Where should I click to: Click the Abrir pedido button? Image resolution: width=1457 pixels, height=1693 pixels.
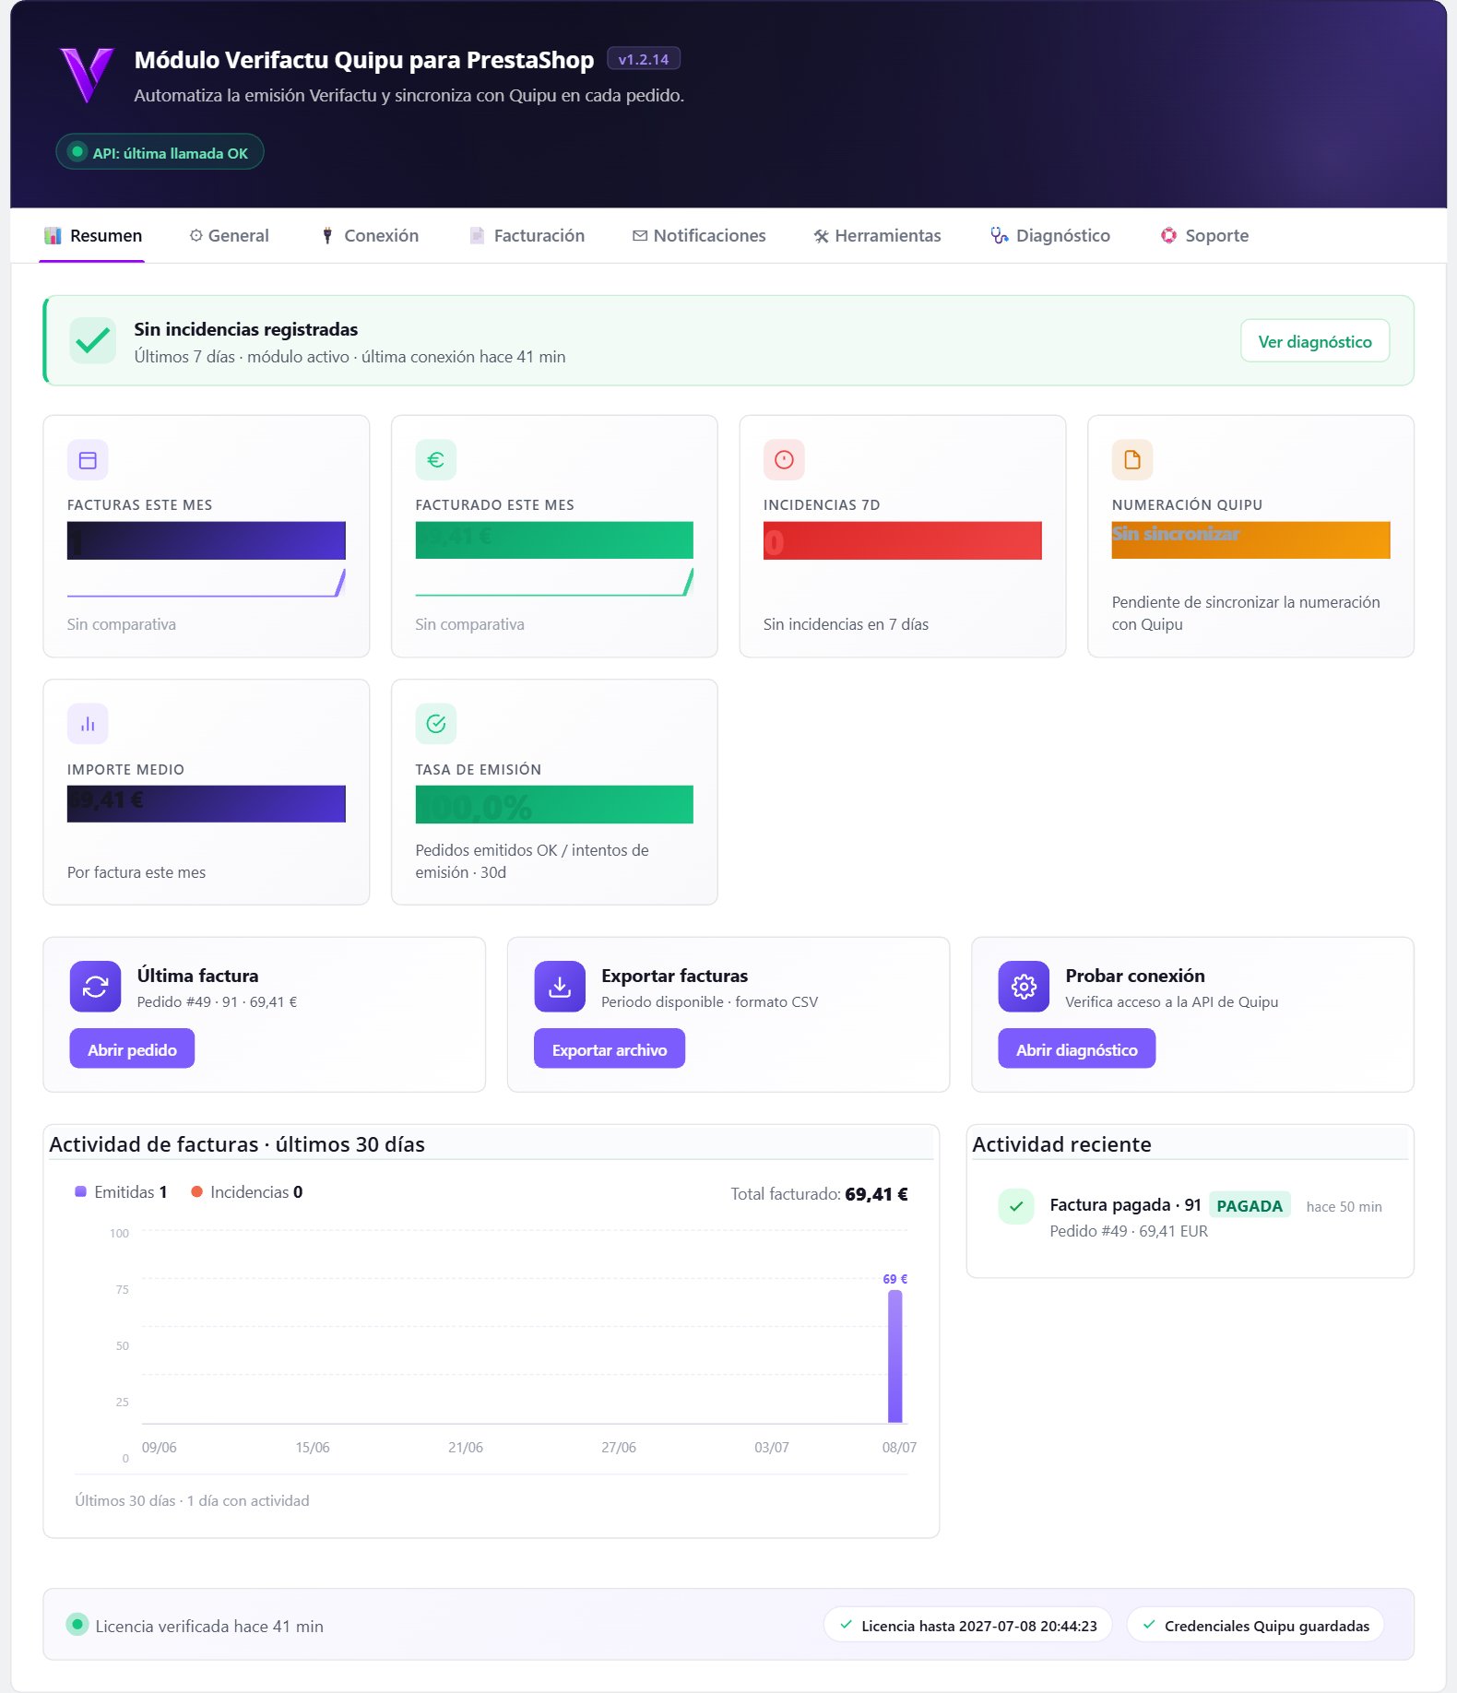pyautogui.click(x=132, y=1049)
